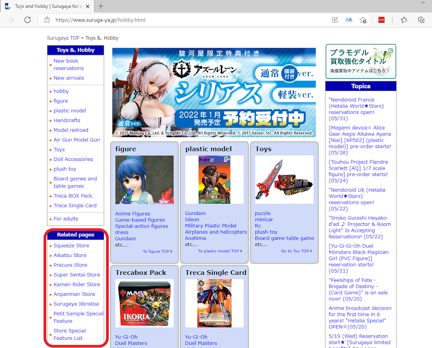Select figure in the sidebar menu
Viewport: 432px width, 348px height.
point(61,101)
